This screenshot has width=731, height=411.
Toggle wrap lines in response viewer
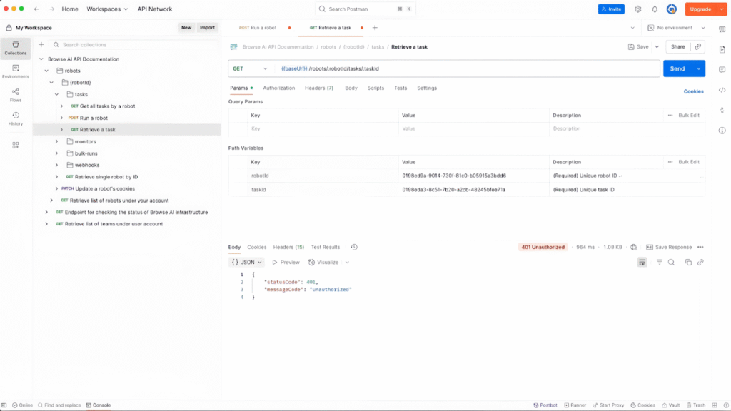point(642,263)
